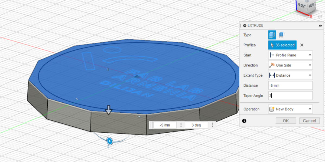325x162 pixels.
Task: Click the RIGHT face of view cube
Action: click(311, 5)
